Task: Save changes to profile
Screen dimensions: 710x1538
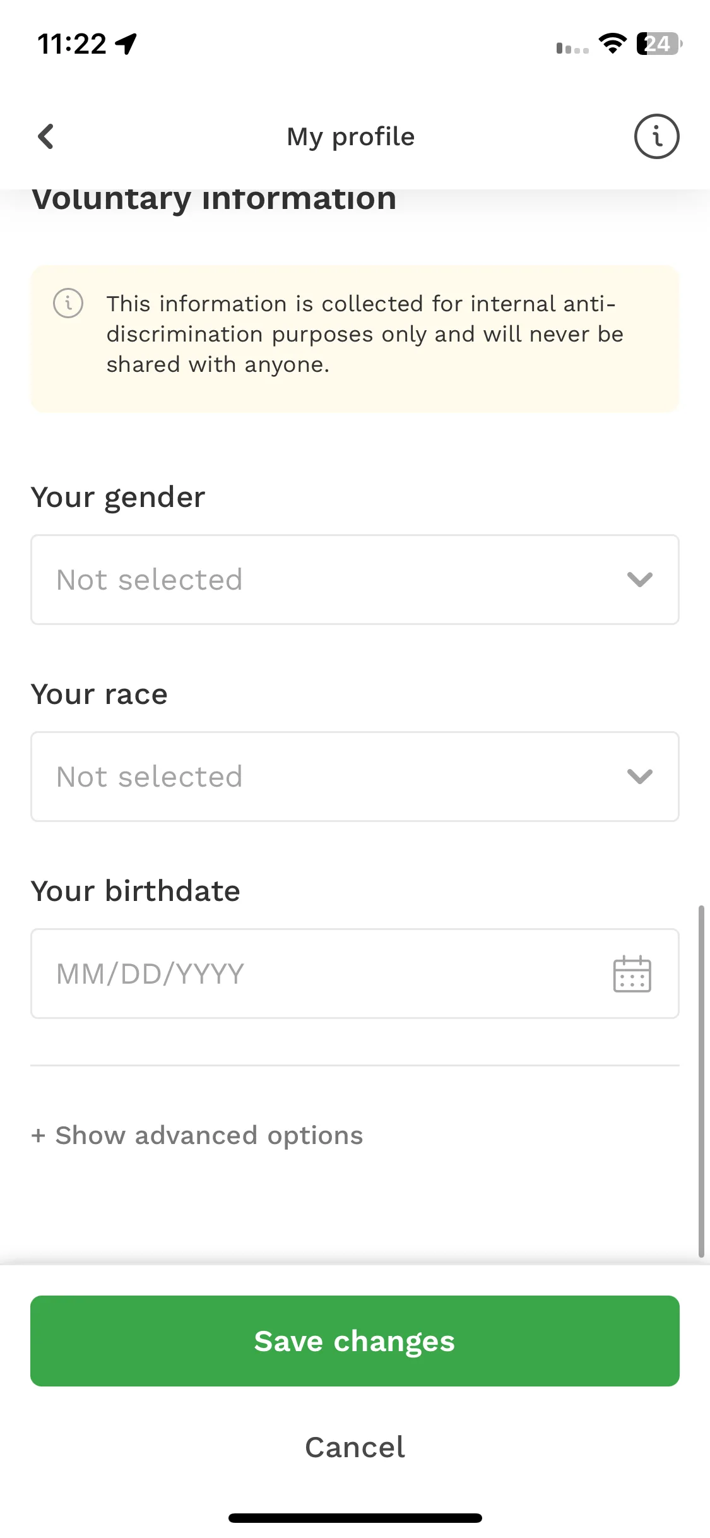Action: pyautogui.click(x=355, y=1341)
